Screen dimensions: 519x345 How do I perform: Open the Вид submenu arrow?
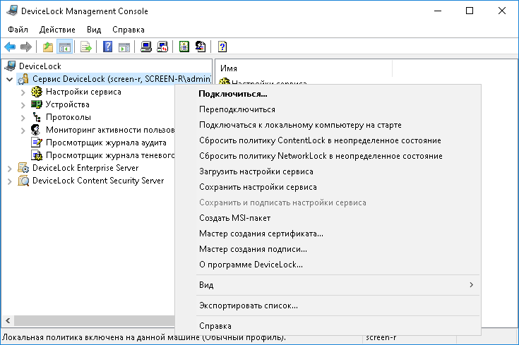tap(472, 285)
